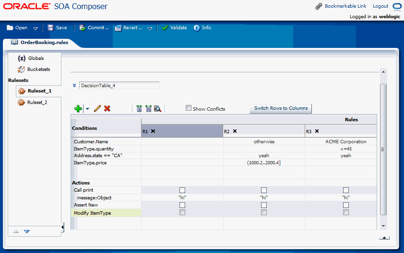Screen dimensions: 404x253
Task: Commit changes using Commit button
Action: pos(94,27)
